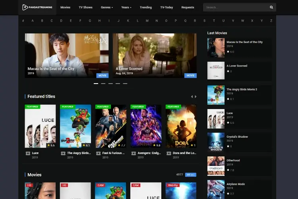The image size is (298, 199).
Task: Open the Dora featured poster
Action: pyautogui.click(x=181, y=126)
